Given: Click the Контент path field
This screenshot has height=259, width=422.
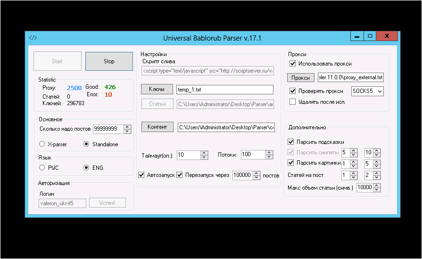Looking at the screenshot, I should pyautogui.click(x=226, y=127).
